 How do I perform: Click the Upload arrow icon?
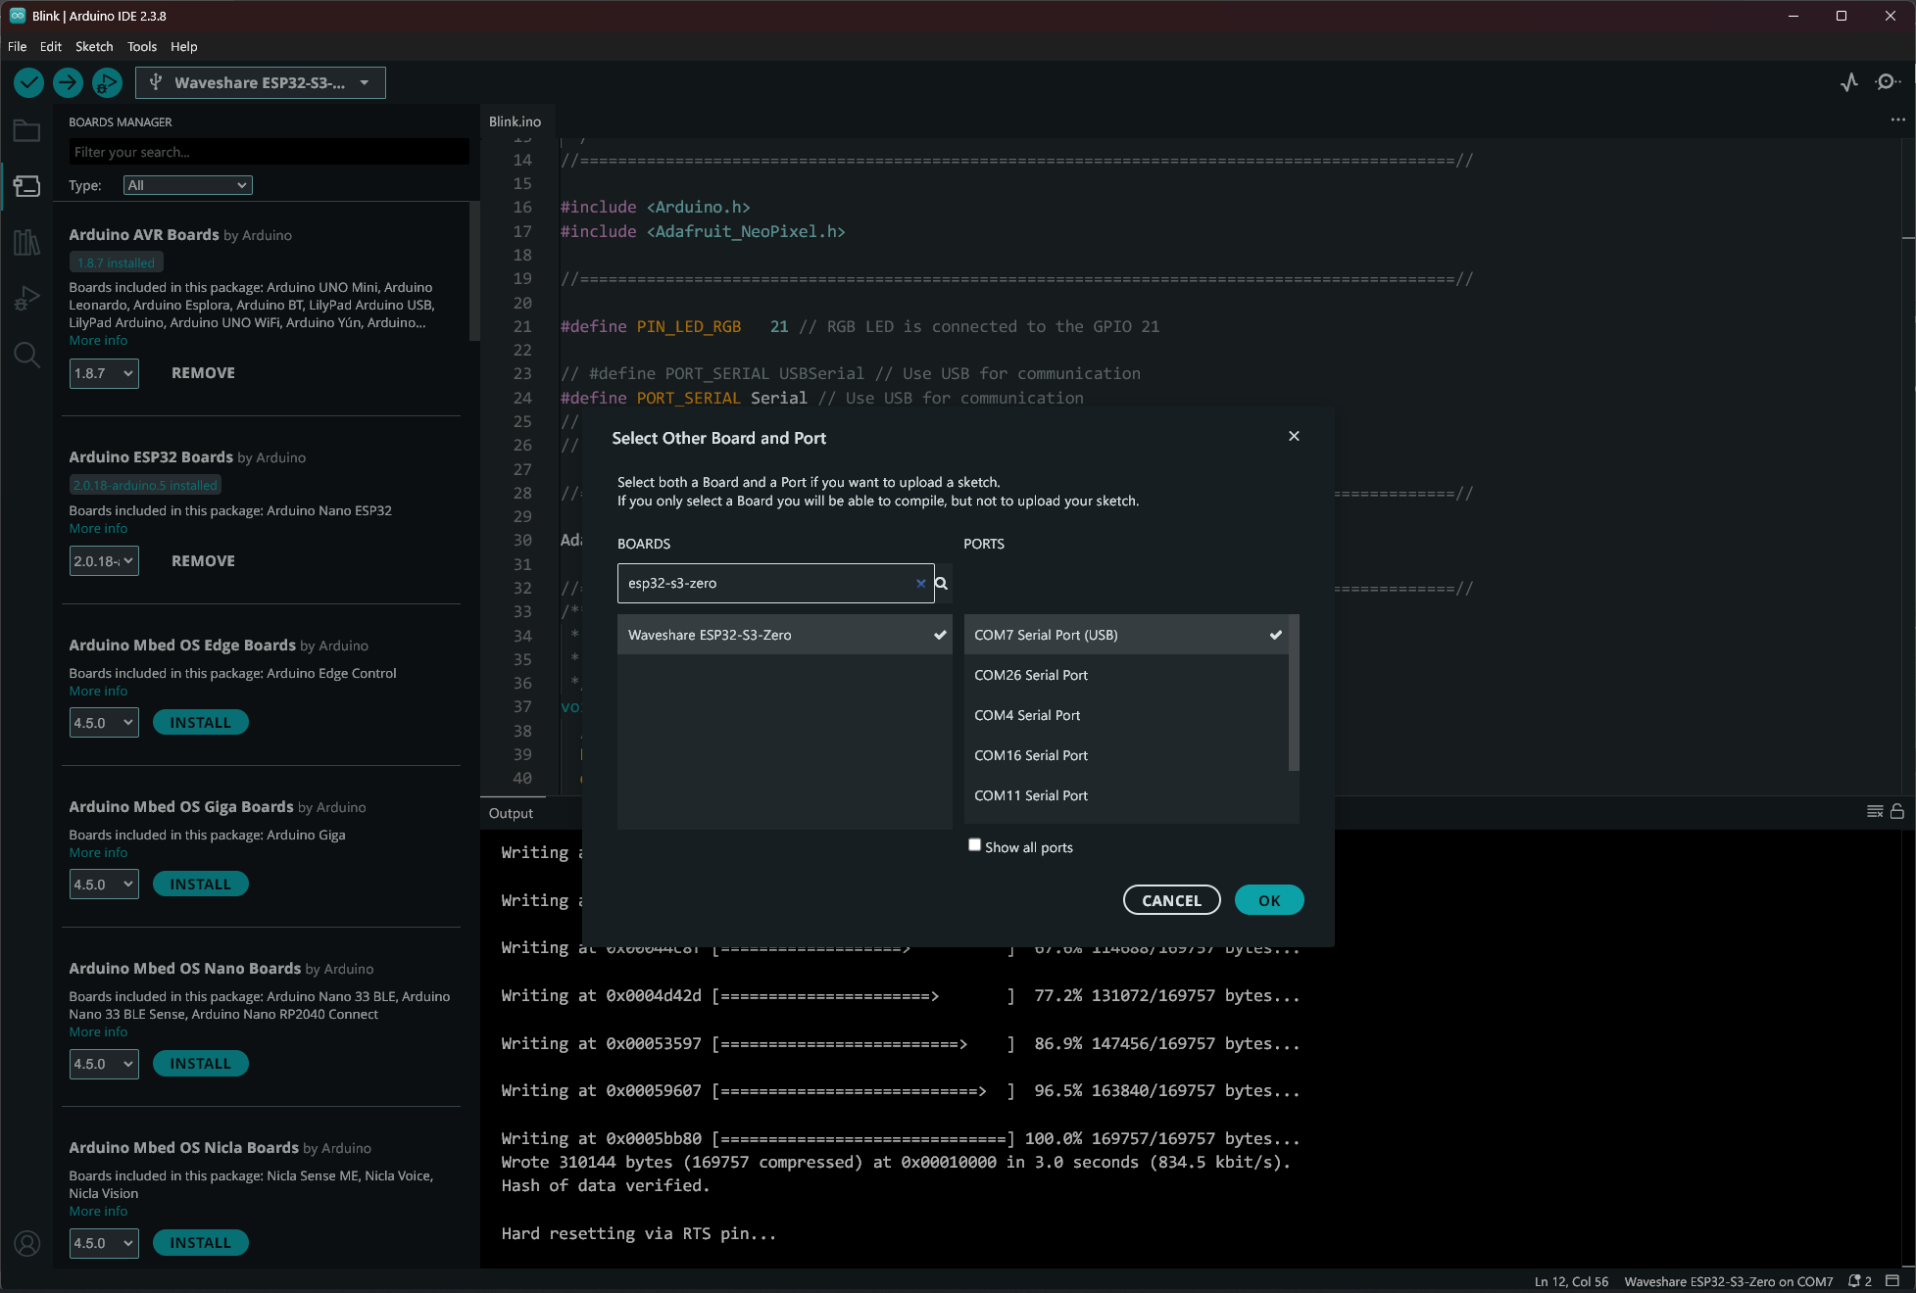tap(68, 83)
